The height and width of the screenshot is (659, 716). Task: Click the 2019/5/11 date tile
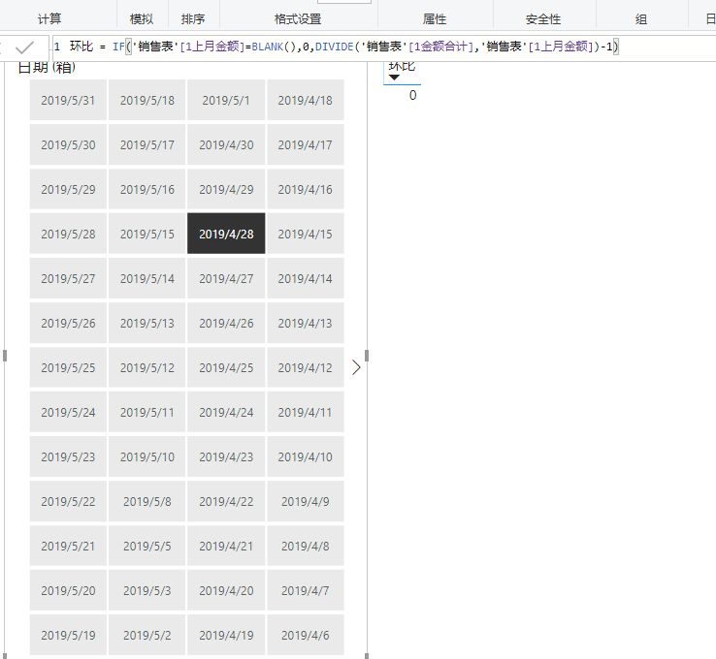pos(147,412)
